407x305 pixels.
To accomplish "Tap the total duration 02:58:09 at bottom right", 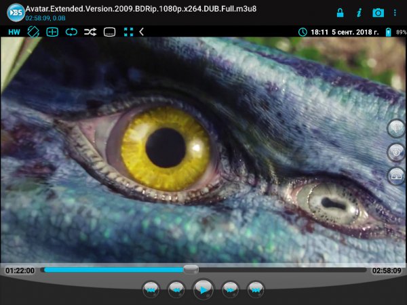I will click(387, 270).
